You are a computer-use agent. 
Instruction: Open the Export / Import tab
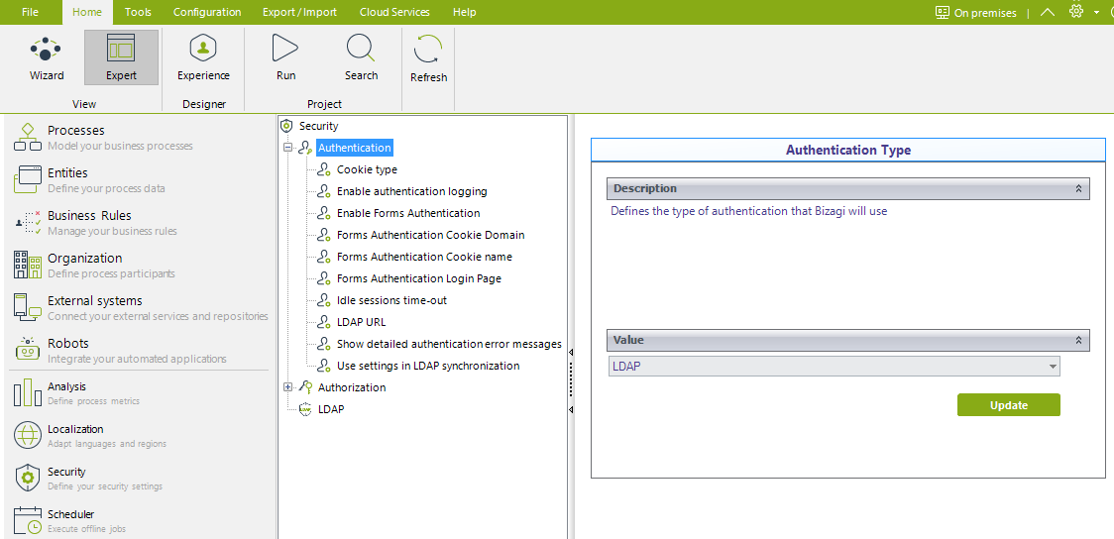tap(300, 12)
